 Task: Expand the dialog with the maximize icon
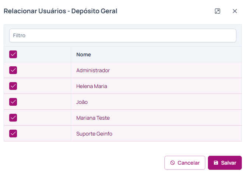218,11
